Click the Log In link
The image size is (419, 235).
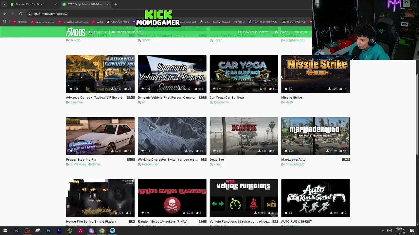(x=301, y=32)
